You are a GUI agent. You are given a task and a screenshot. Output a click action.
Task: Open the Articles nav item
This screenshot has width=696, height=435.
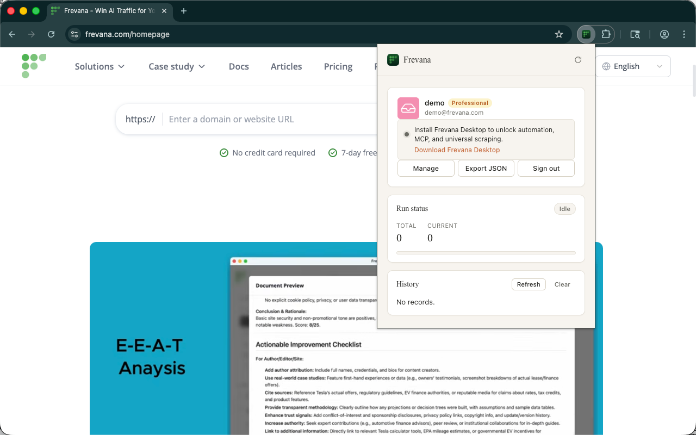pyautogui.click(x=287, y=66)
